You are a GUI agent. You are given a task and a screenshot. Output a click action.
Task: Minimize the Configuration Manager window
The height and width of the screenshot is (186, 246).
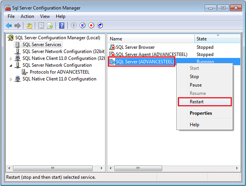point(211,8)
